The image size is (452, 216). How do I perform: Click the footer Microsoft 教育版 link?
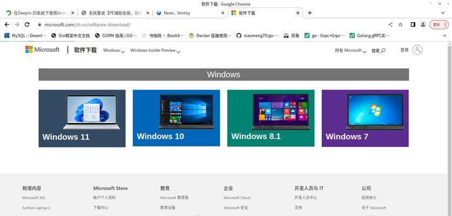(x=174, y=198)
